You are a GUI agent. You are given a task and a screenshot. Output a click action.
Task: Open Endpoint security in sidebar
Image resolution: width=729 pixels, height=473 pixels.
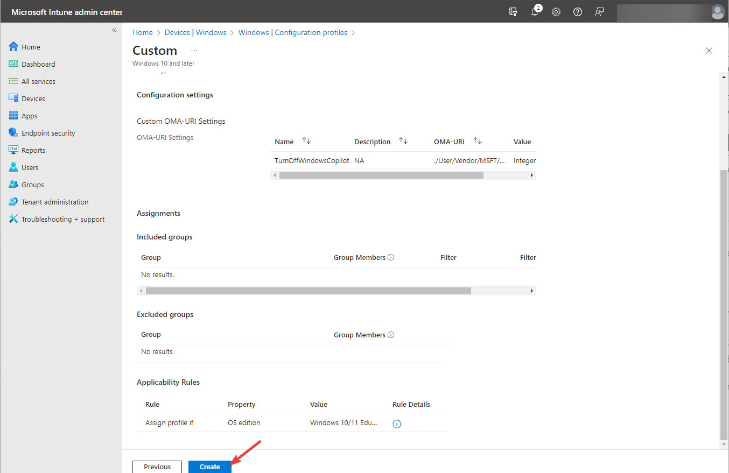[48, 133]
